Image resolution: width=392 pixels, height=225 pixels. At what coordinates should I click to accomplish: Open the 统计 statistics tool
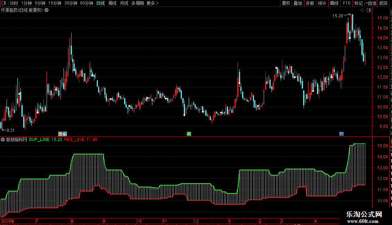coord(322,3)
